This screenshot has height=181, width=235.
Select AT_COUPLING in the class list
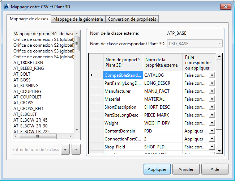pos(27,91)
